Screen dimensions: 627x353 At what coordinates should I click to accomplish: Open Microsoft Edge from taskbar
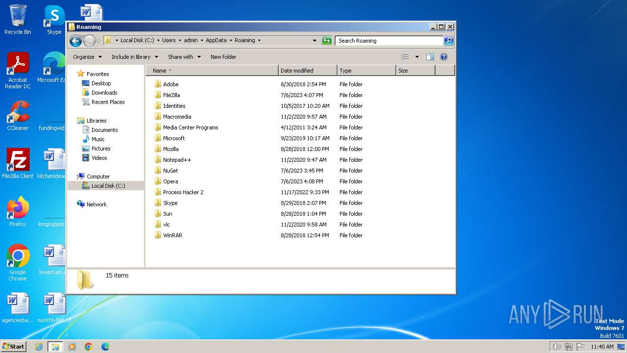tap(105, 347)
